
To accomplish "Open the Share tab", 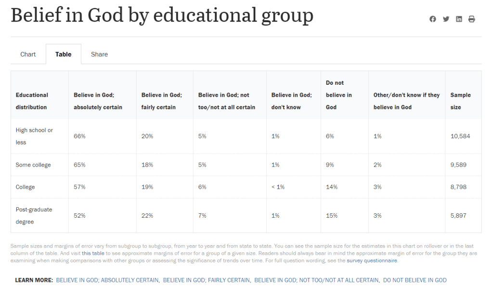I will 99,54.
